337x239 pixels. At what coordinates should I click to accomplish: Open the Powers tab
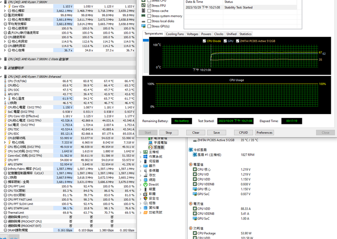206,34
